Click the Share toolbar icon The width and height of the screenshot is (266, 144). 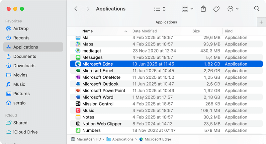click(x=203, y=9)
